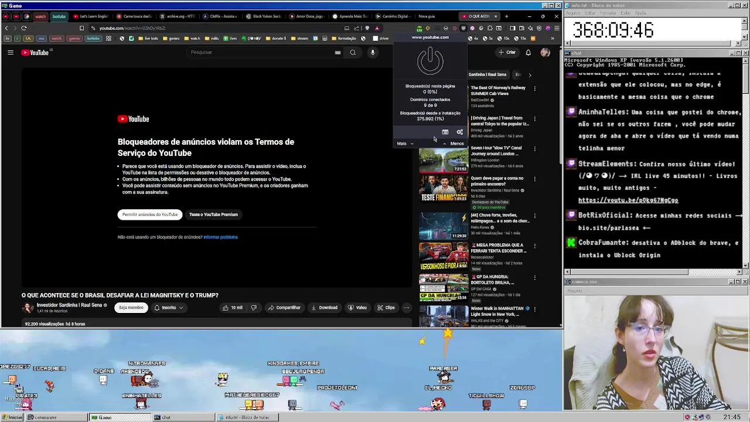Click the 'Seja membro' button
Screen dimensions: 750x422
(x=131, y=308)
